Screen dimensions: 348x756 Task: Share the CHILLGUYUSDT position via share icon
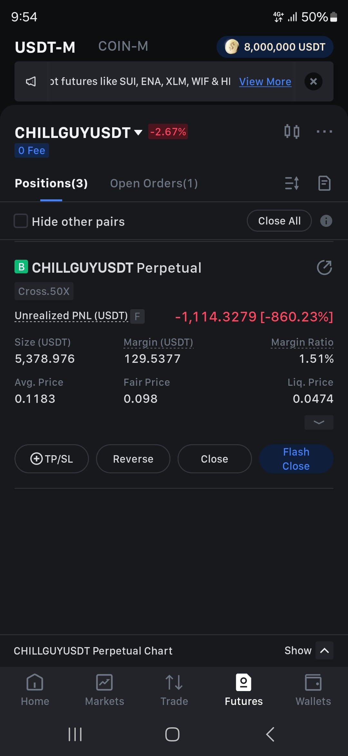(324, 268)
